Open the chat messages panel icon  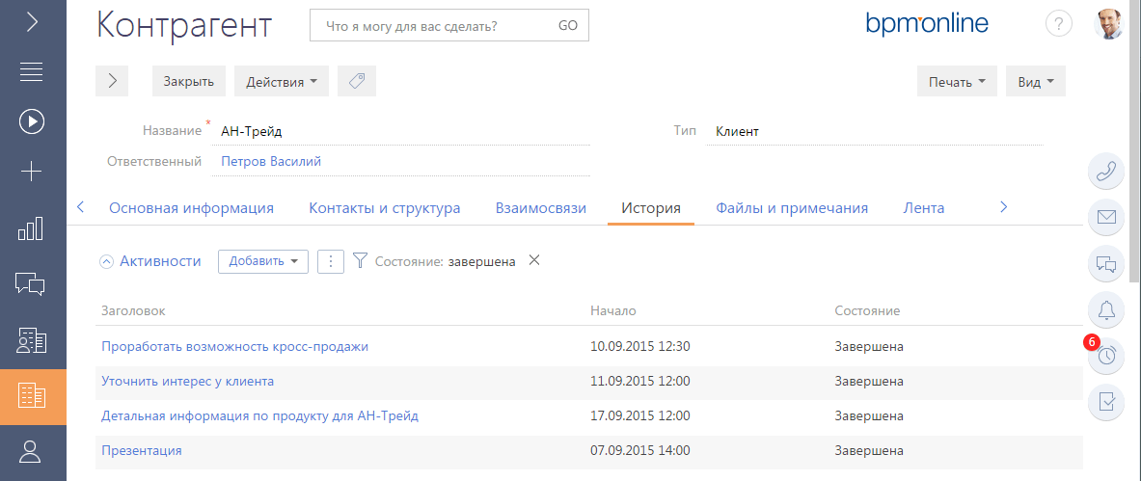point(1106,263)
